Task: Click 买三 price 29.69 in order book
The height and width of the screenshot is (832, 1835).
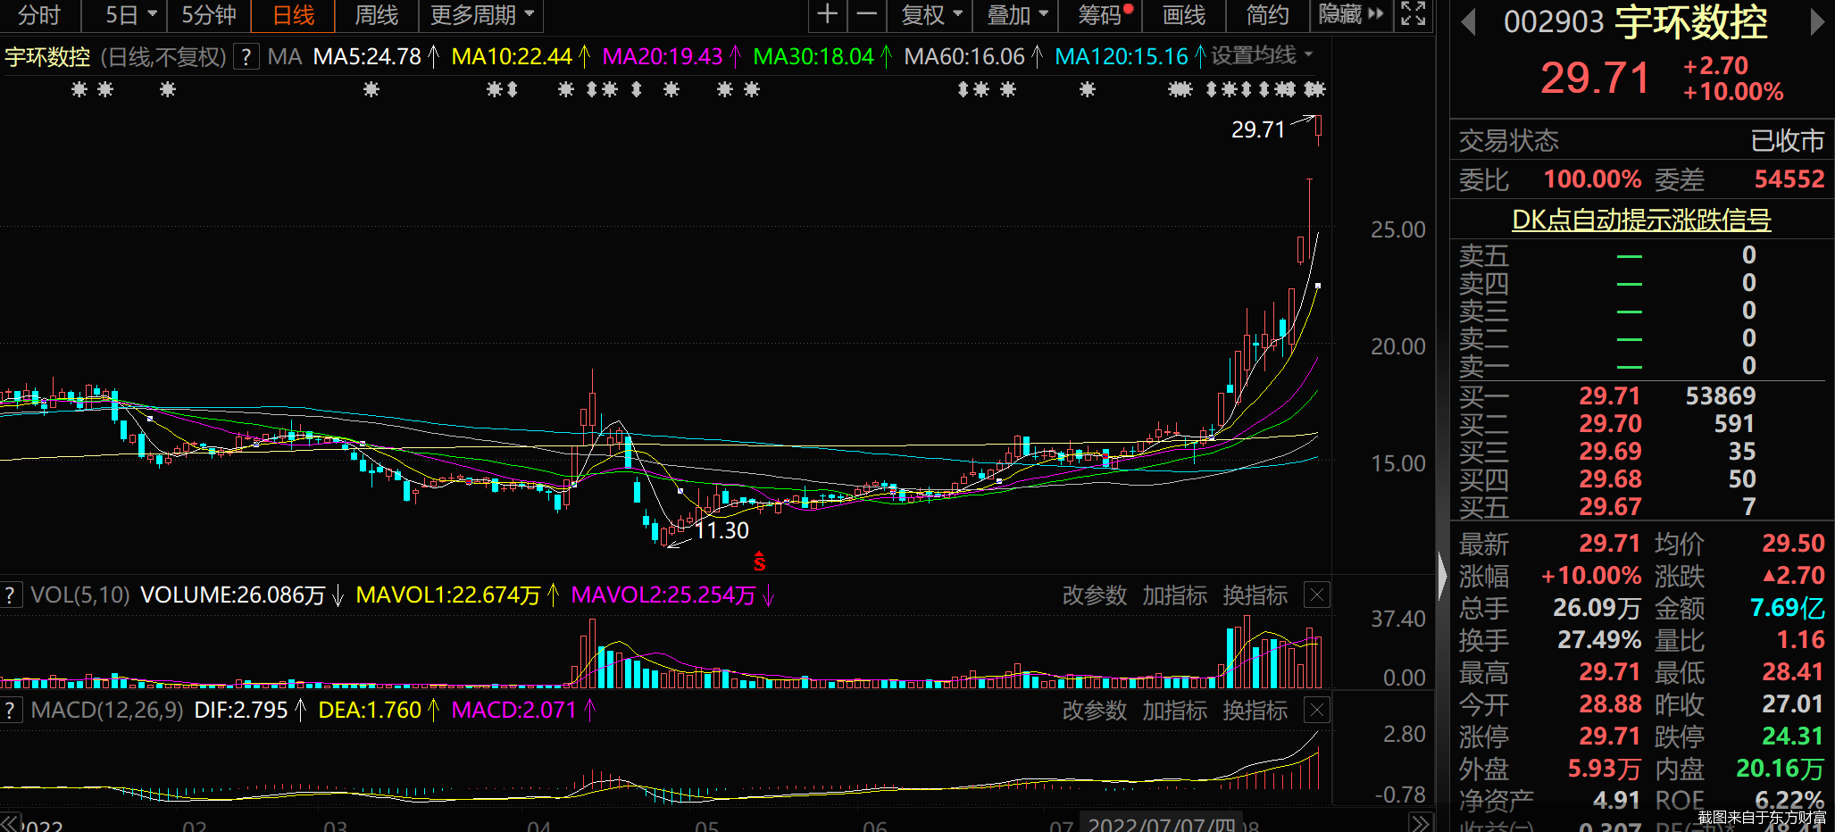Action: click(1610, 452)
